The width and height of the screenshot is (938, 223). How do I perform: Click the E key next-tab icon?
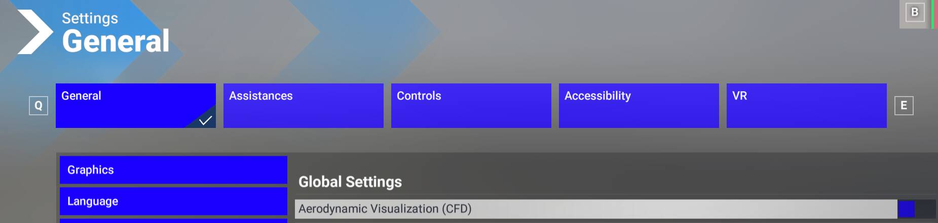click(x=904, y=106)
